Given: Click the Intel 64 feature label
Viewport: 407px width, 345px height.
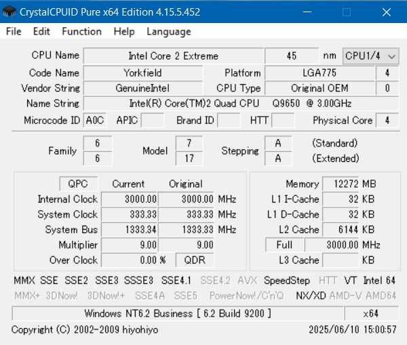Looking at the screenshot, I should click(x=379, y=281).
